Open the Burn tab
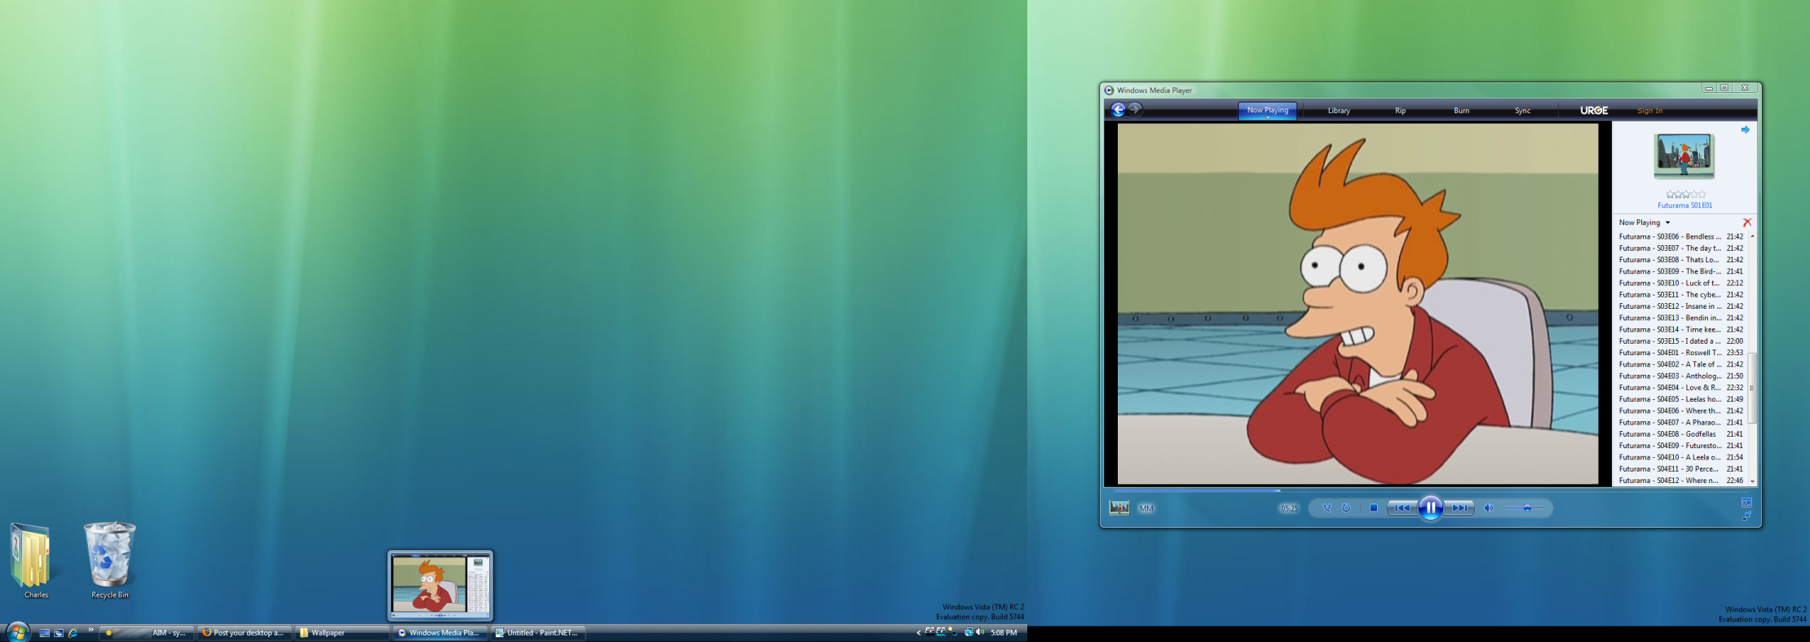Image resolution: width=1810 pixels, height=642 pixels. pos(1461,111)
